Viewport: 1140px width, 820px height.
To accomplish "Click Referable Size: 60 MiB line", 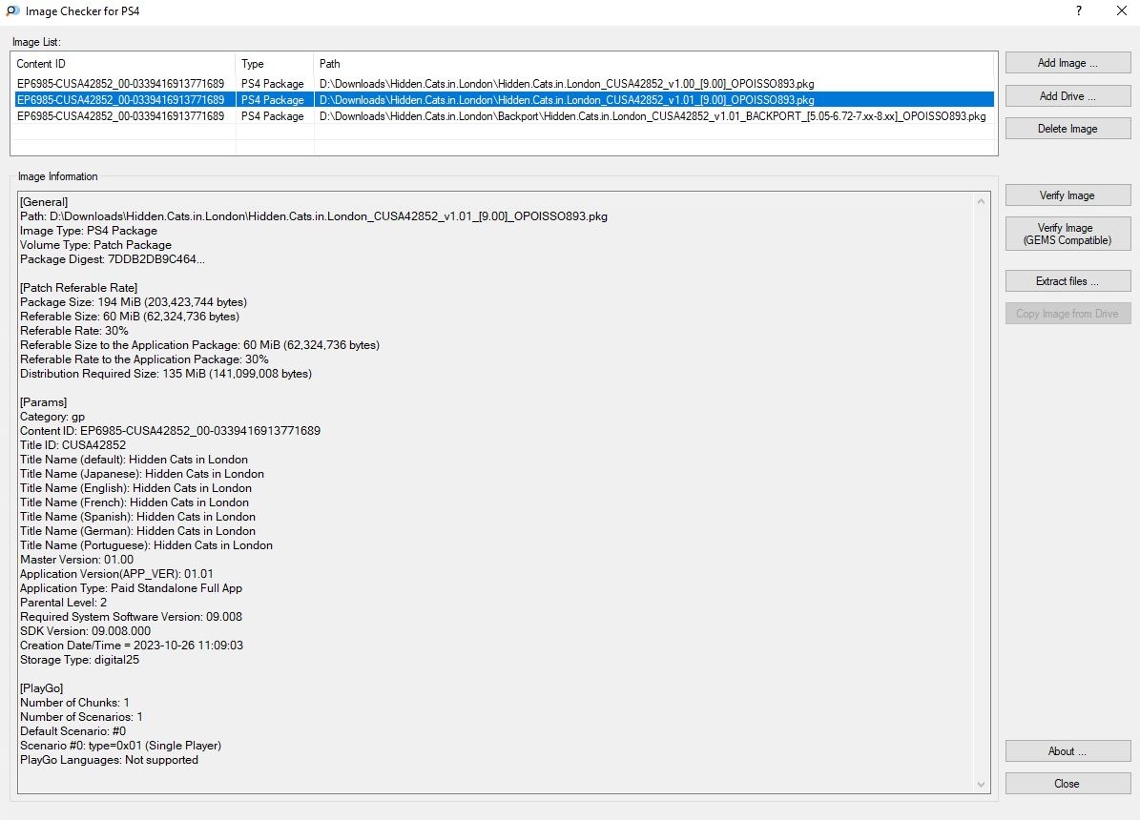I will point(130,317).
